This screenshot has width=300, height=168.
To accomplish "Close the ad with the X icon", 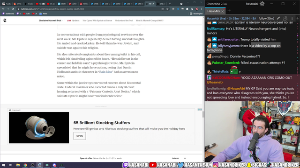I will [201, 110].
